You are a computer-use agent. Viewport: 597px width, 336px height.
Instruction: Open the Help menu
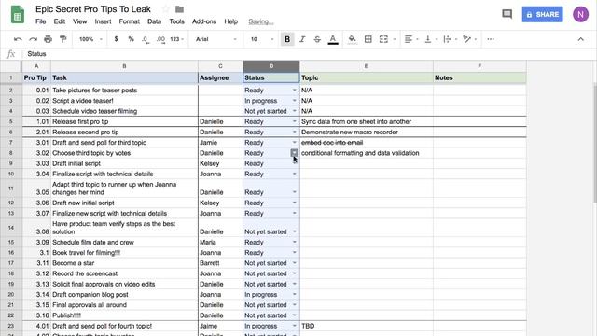231,21
